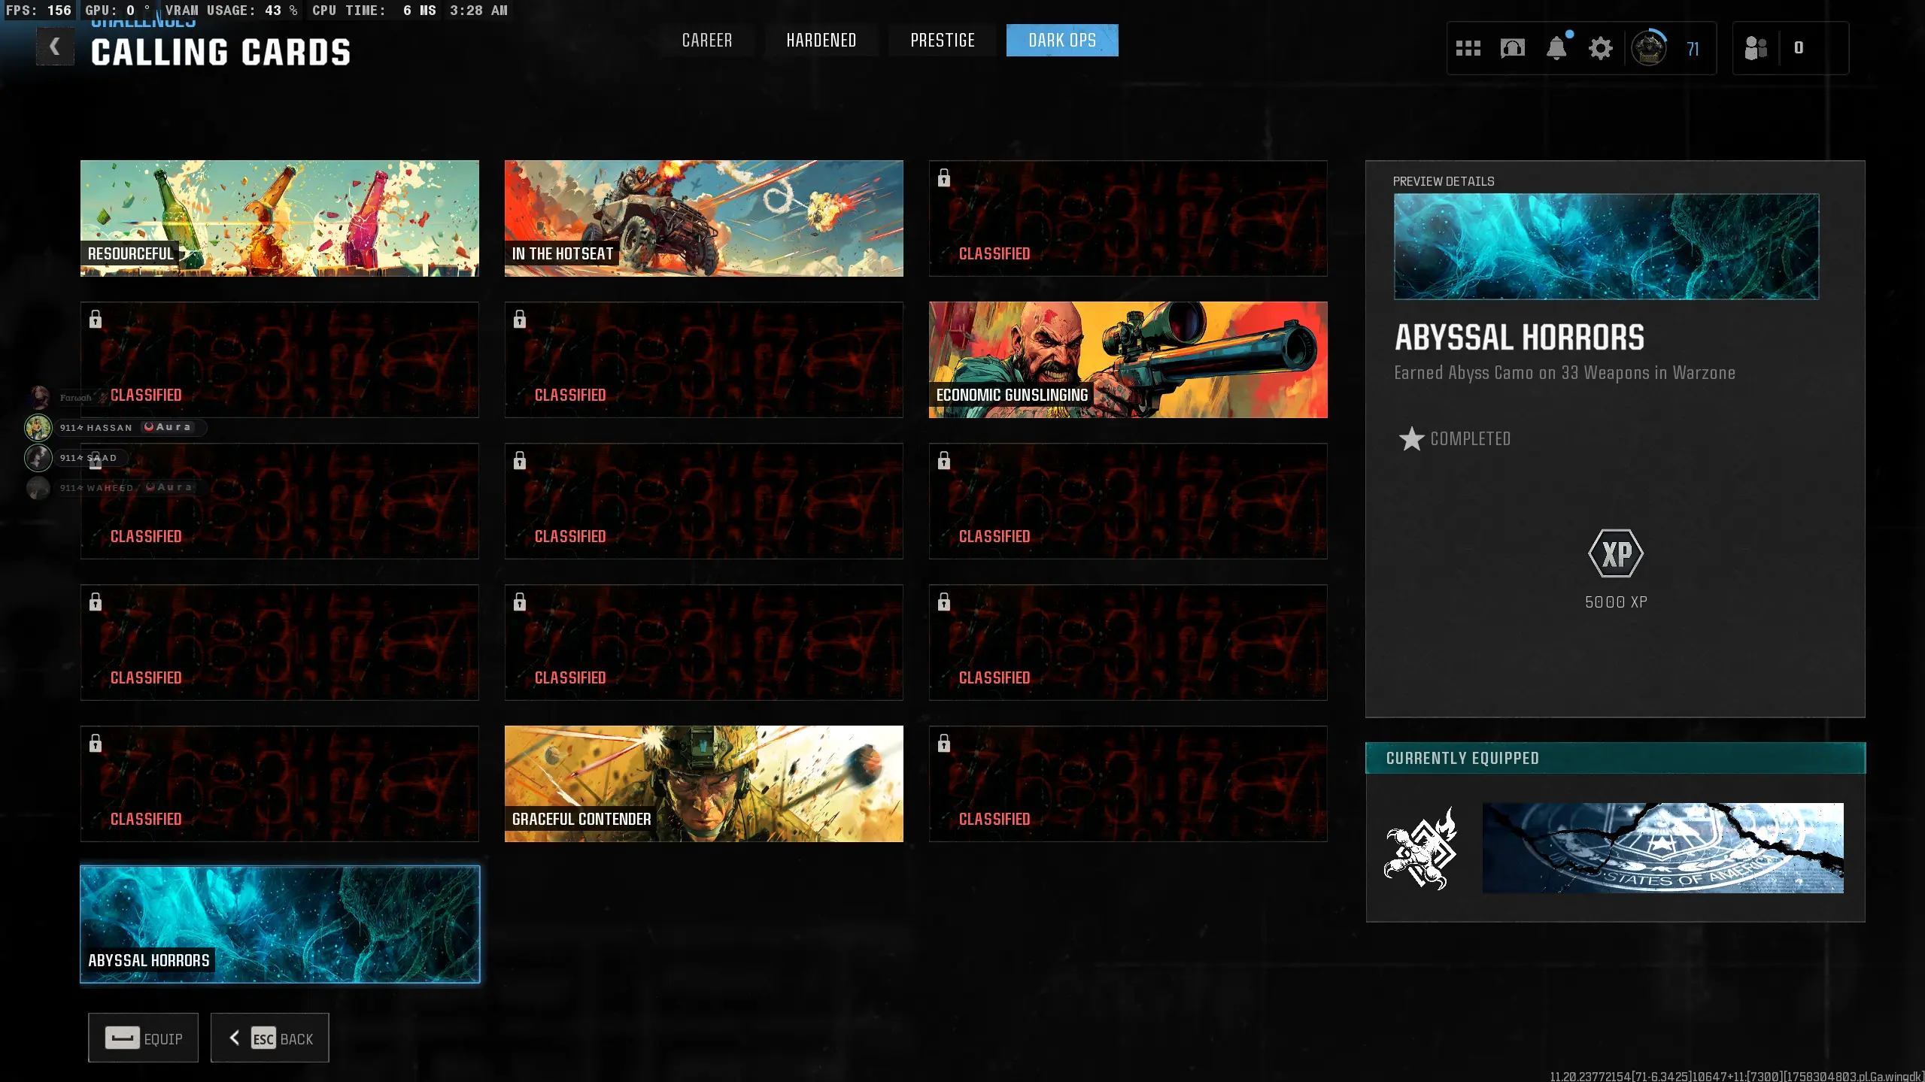The width and height of the screenshot is (1925, 1082).
Task: Select the Abyssal Horrors calling card
Action: point(280,924)
